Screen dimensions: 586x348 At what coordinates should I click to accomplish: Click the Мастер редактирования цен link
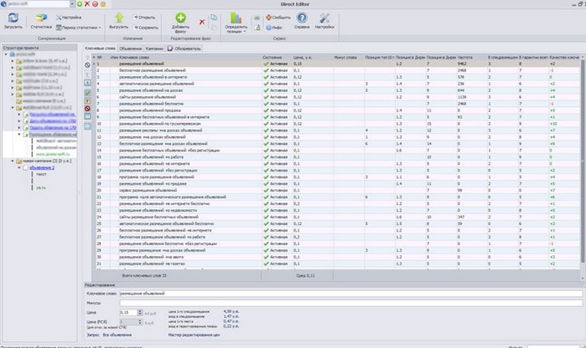click(x=195, y=335)
